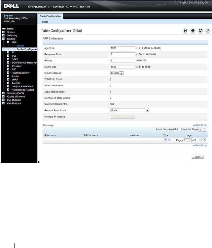
Task: Expand the RIP tree node
Action: click(x=8, y=69)
